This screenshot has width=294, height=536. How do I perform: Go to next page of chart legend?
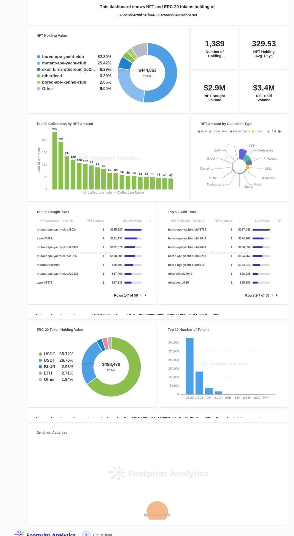pos(279,132)
